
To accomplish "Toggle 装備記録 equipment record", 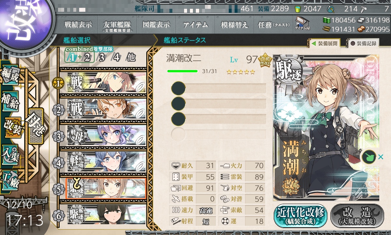I will click(x=363, y=43).
